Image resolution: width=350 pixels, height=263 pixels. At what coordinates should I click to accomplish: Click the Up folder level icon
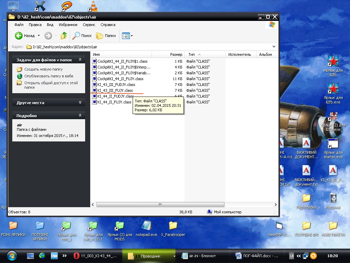pyautogui.click(x=64, y=36)
